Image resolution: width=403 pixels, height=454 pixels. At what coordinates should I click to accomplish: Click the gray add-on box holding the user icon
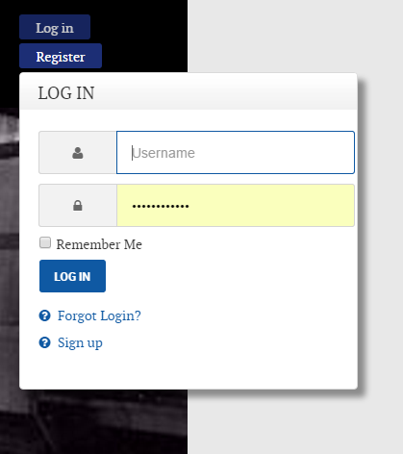(78, 153)
